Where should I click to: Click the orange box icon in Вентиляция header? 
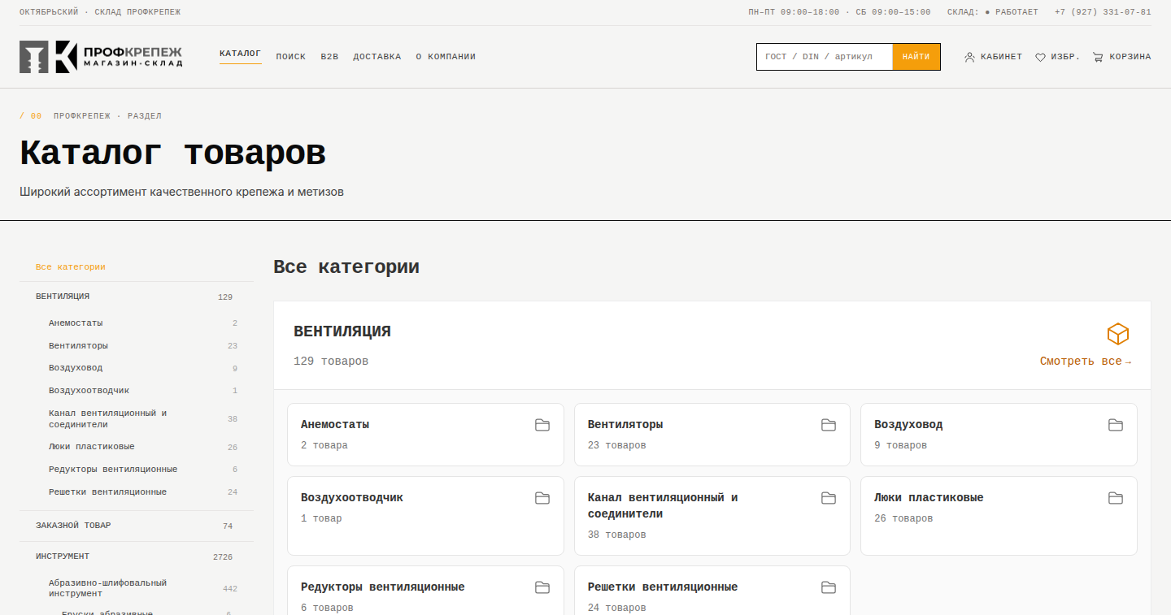click(1118, 334)
